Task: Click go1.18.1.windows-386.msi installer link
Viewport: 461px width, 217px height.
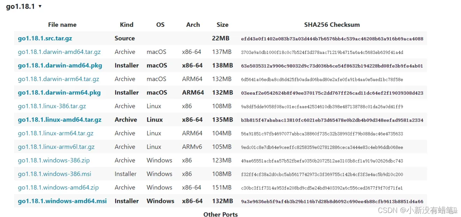Action: point(55,174)
